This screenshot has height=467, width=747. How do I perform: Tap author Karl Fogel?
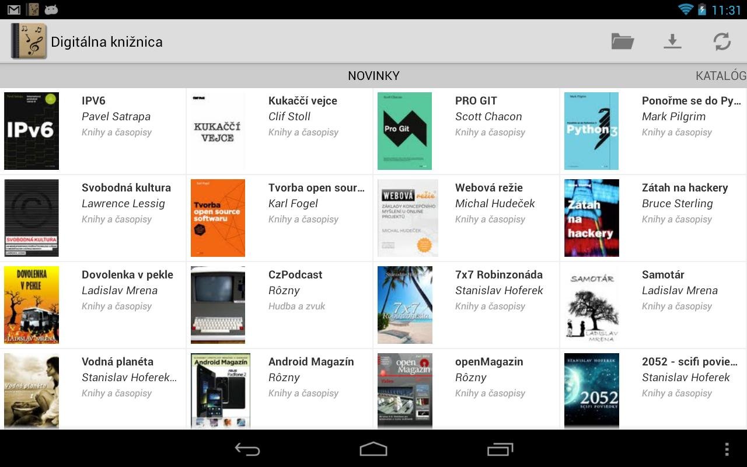coord(293,203)
